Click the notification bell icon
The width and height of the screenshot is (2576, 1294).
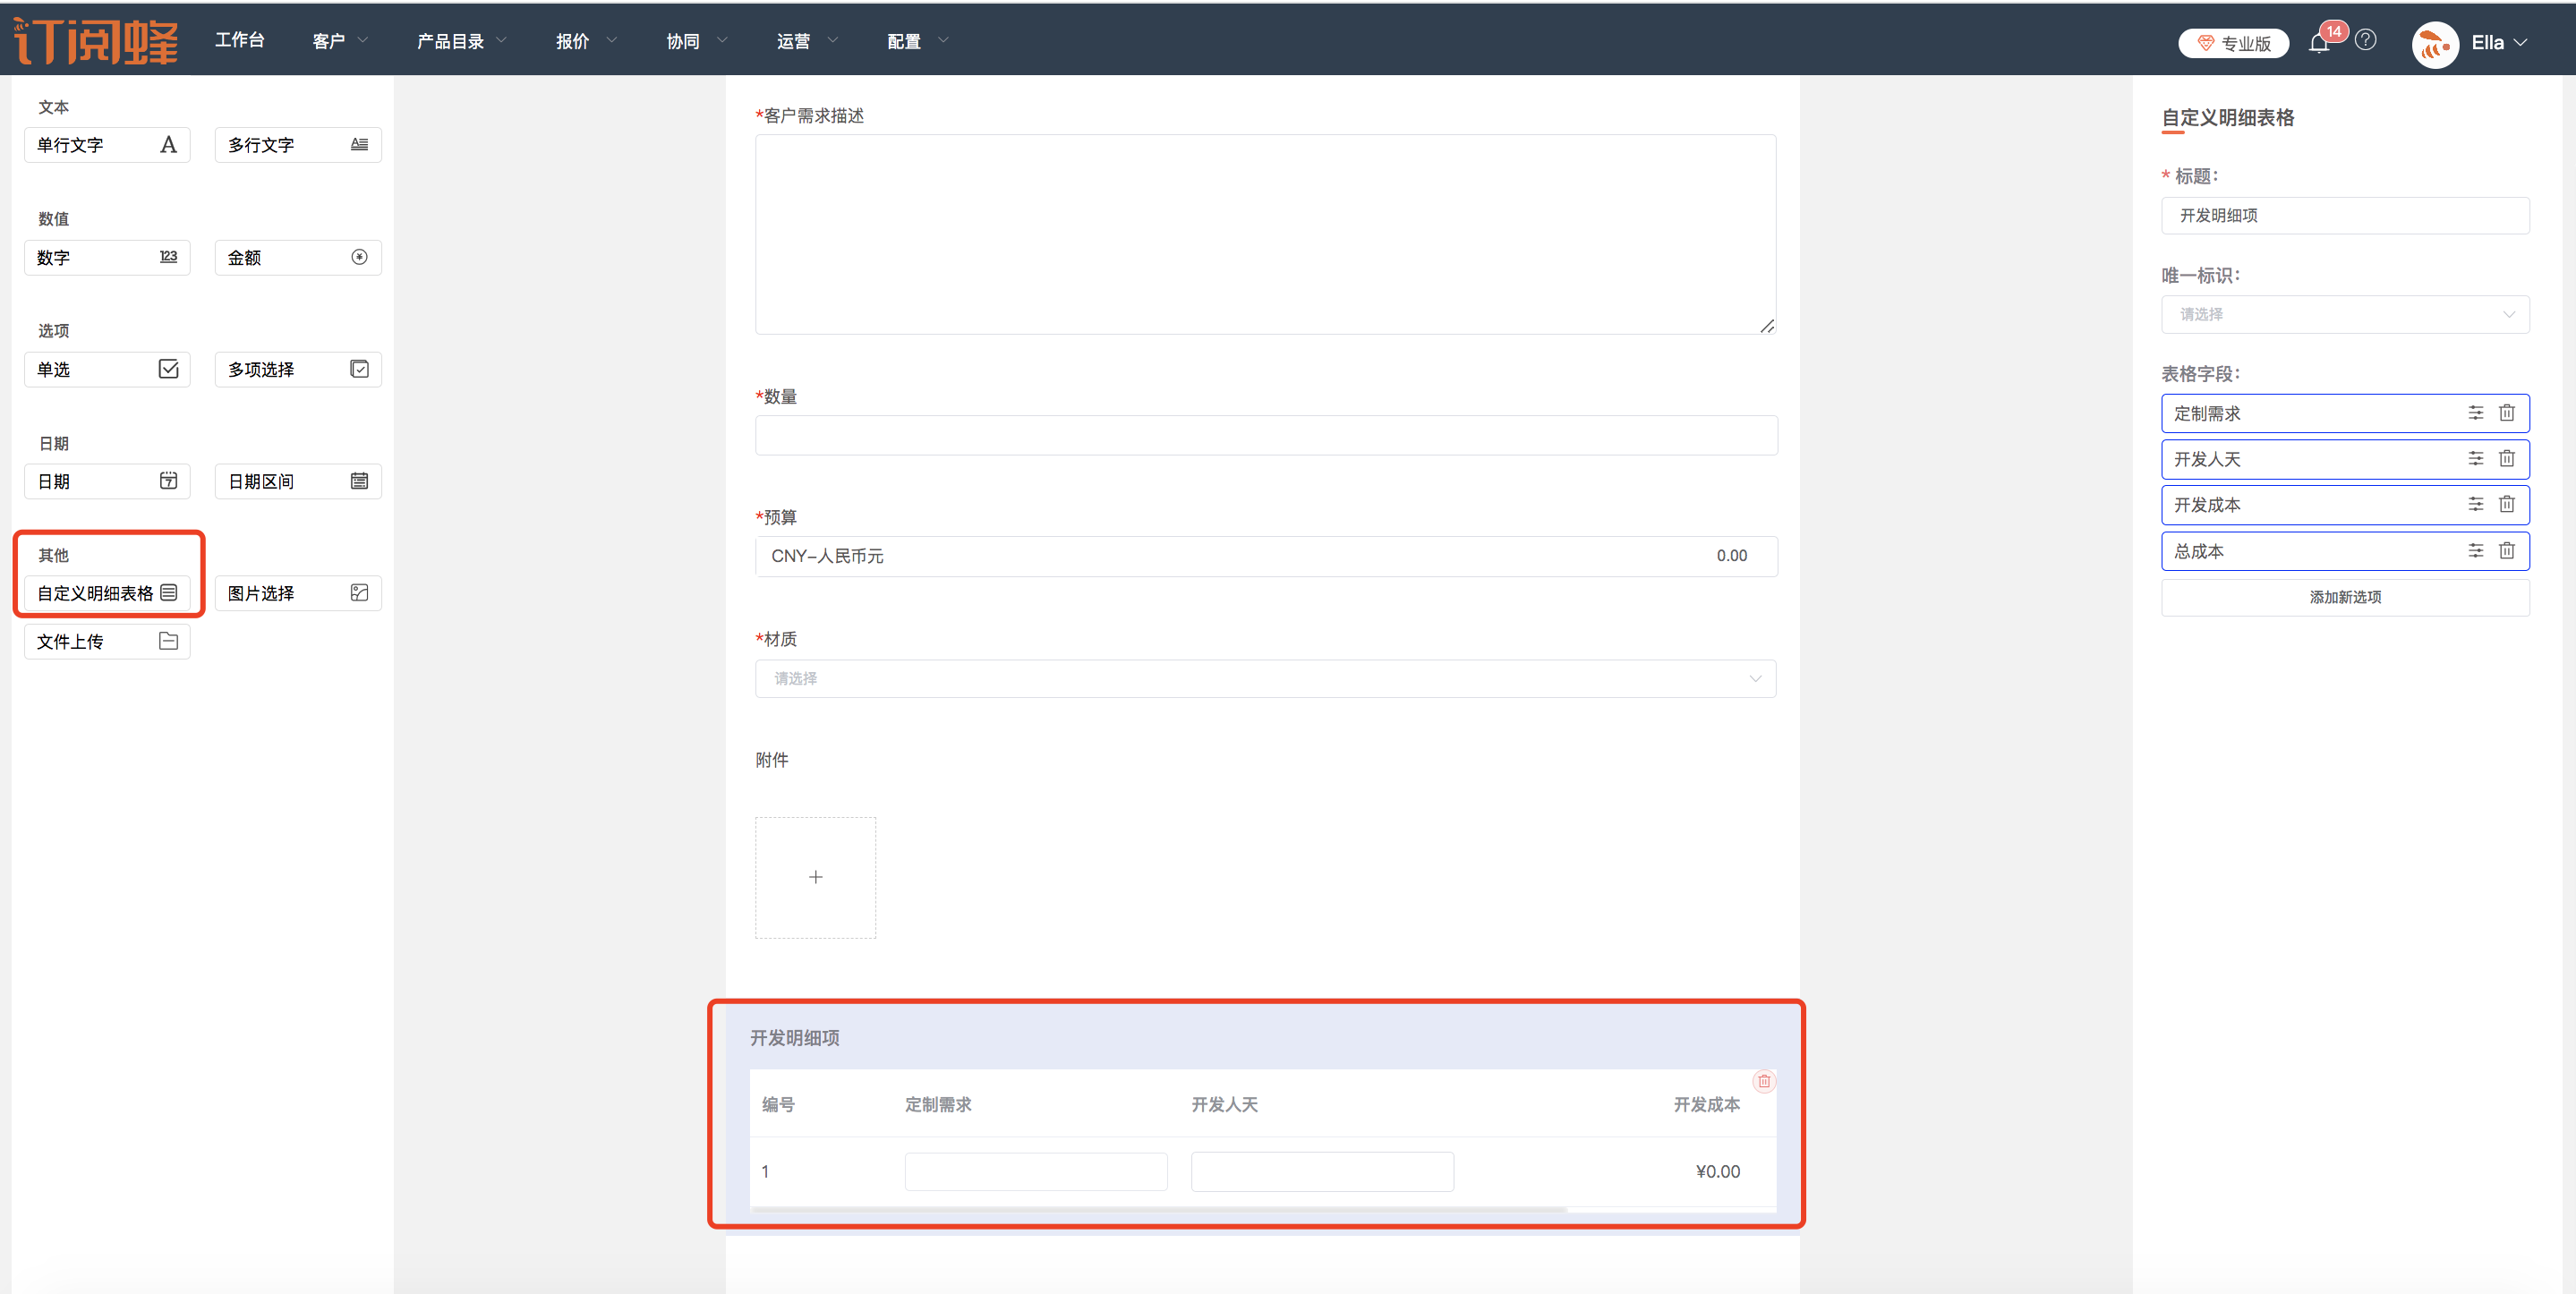coord(2319,43)
